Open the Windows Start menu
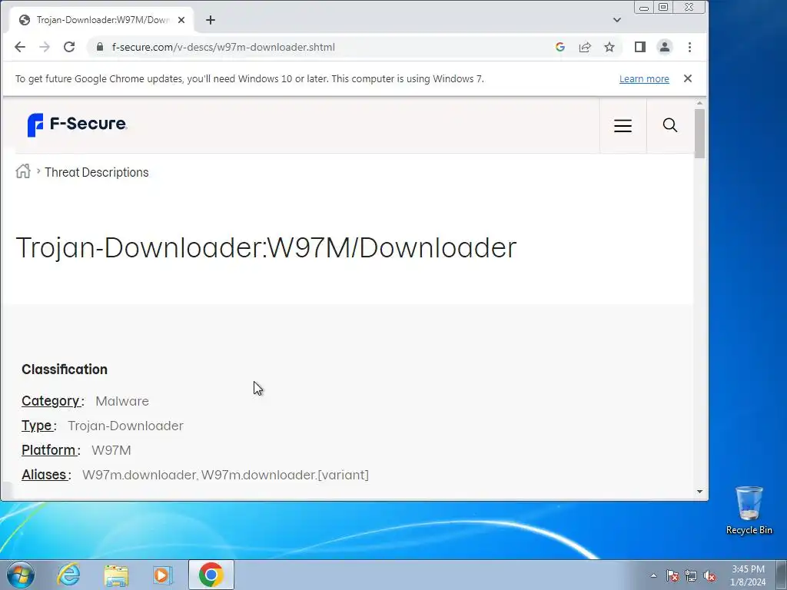Image resolution: width=787 pixels, height=590 pixels. pyautogui.click(x=21, y=575)
